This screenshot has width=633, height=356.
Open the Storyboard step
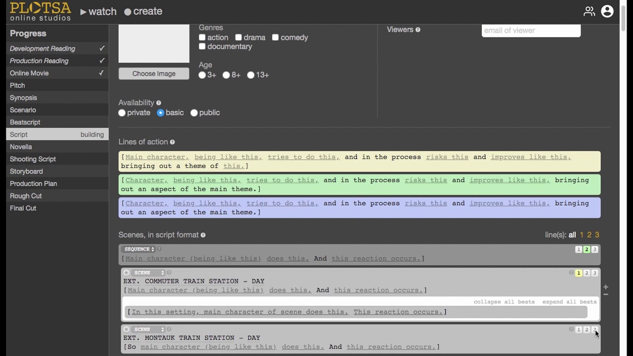57,171
